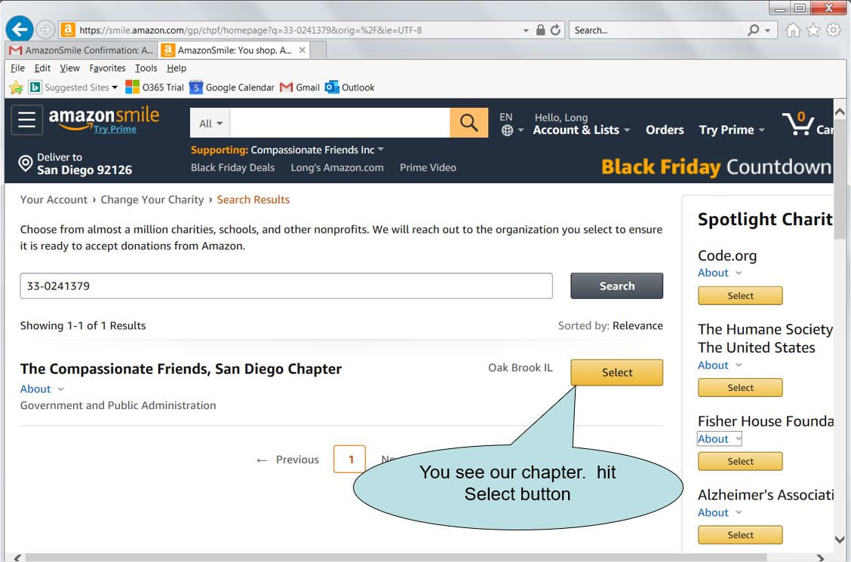851x562 pixels.
Task: Open the browser search provider dropdown arrow
Action: 767,30
